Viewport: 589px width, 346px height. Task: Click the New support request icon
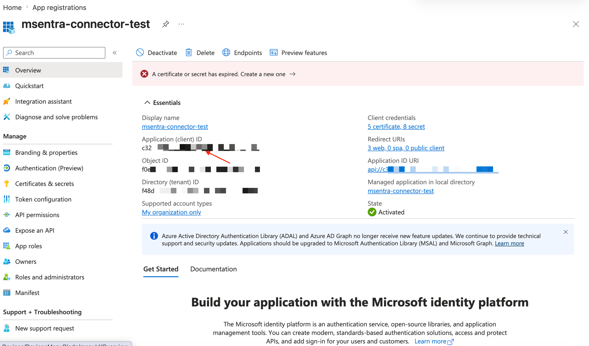point(7,328)
